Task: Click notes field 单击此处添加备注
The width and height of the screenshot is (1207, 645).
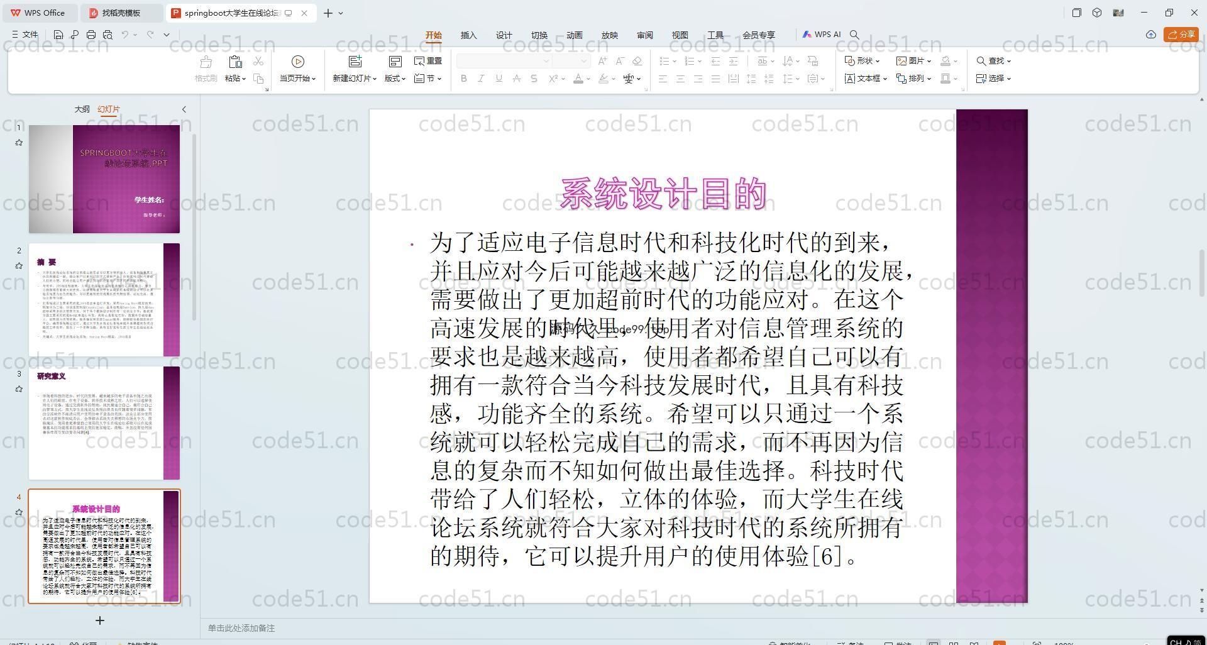Action: (x=241, y=628)
